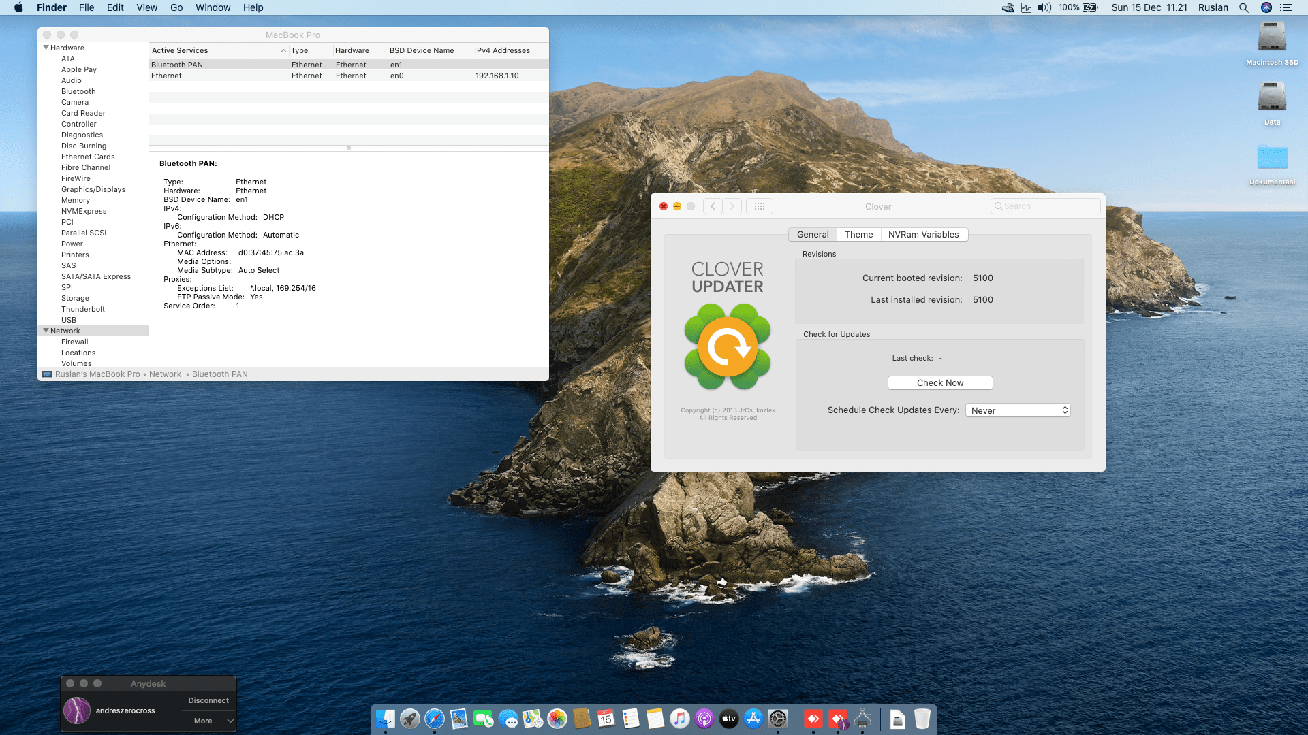Collapse the Hardware tree section
1308x735 pixels.
pyautogui.click(x=46, y=48)
